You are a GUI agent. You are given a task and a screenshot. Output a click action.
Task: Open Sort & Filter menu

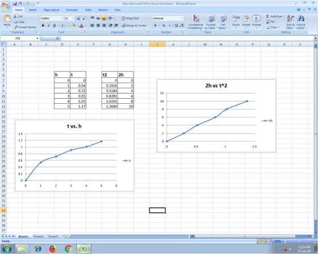[290, 22]
